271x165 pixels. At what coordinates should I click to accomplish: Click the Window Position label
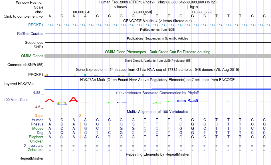(30, 2)
